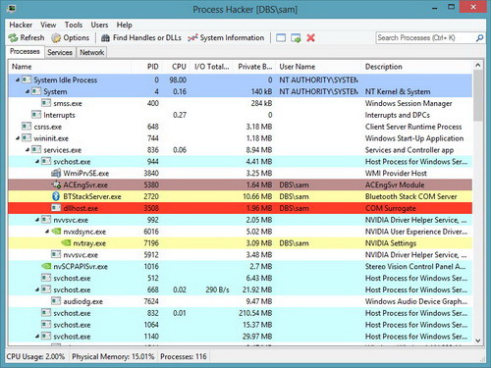Viewport: 491px width, 368px height.
Task: Select the '210.54 MB' private bytes cell
Action: (255, 313)
